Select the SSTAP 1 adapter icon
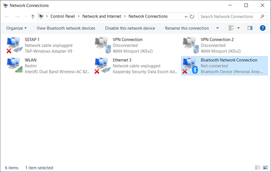 pyautogui.click(x=14, y=45)
